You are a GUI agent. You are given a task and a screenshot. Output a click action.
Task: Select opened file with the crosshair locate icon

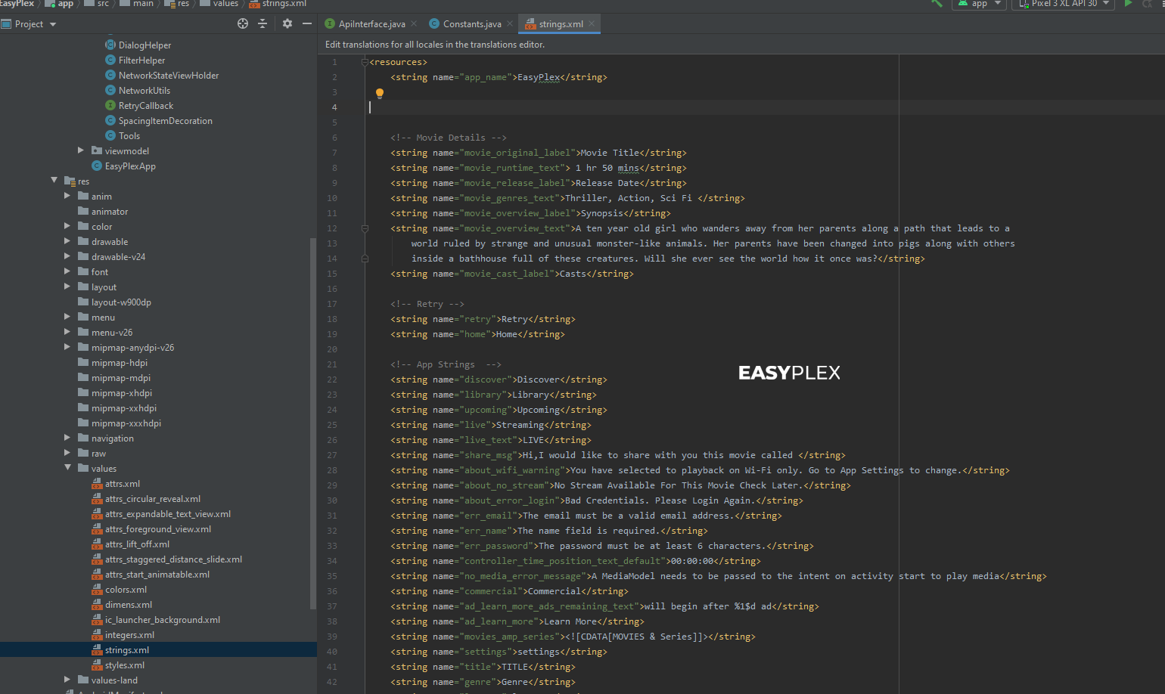pos(242,23)
